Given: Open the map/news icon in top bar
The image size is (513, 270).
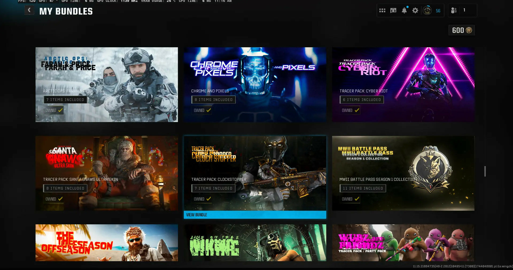Looking at the screenshot, I should [393, 11].
